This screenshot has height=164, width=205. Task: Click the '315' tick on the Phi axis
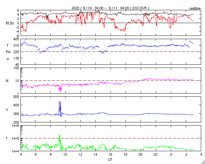point(17,45)
